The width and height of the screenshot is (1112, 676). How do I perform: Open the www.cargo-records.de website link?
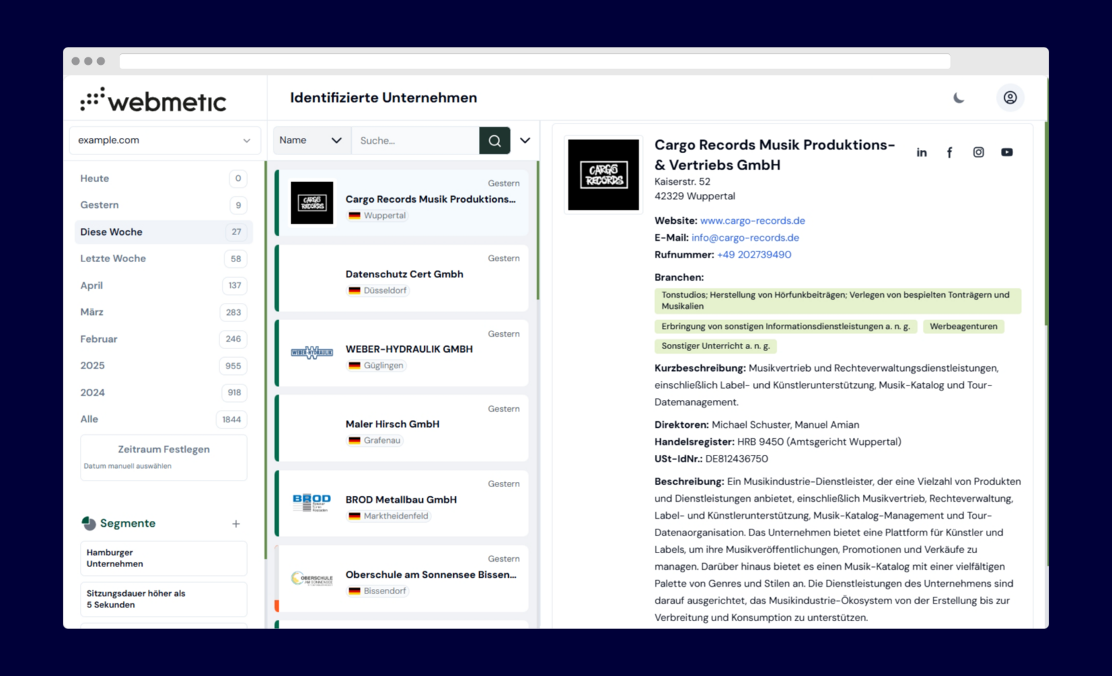(752, 220)
